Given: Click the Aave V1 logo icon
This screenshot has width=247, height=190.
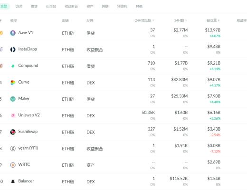Looking at the screenshot, I should tap(13, 33).
